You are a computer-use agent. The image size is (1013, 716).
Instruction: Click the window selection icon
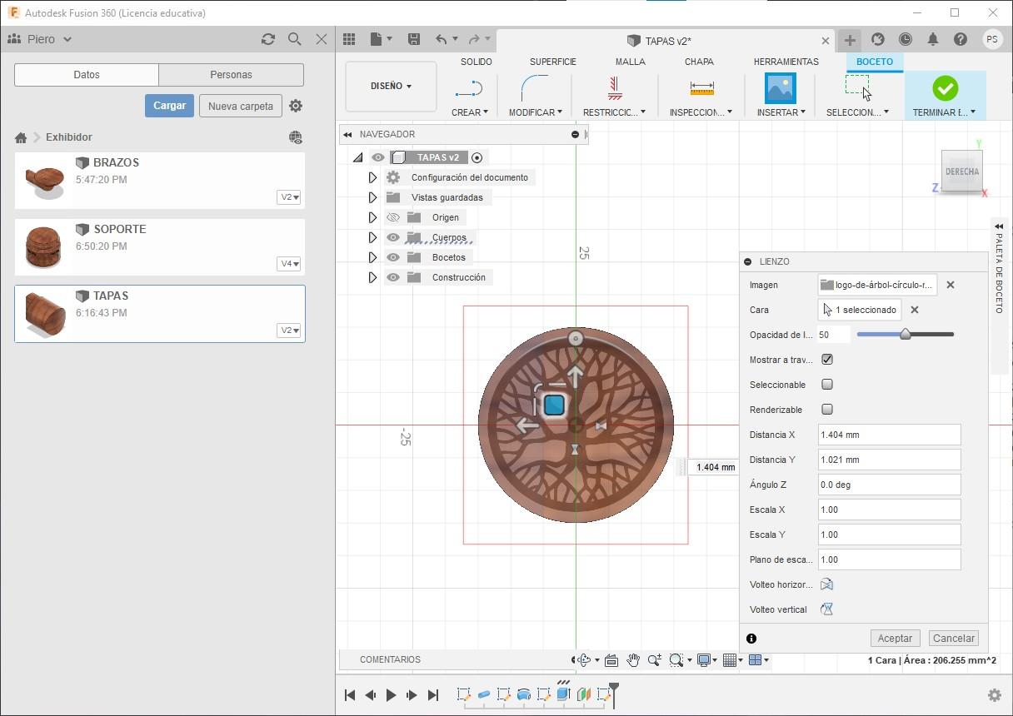click(857, 87)
